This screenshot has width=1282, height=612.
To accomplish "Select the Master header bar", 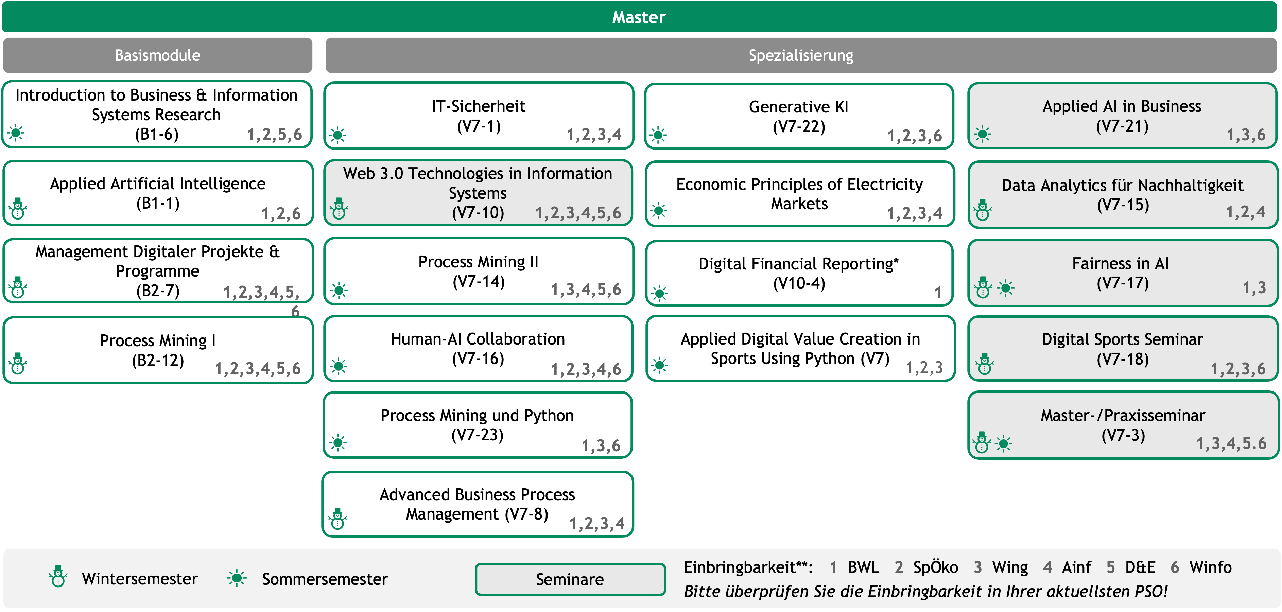I will [x=639, y=17].
